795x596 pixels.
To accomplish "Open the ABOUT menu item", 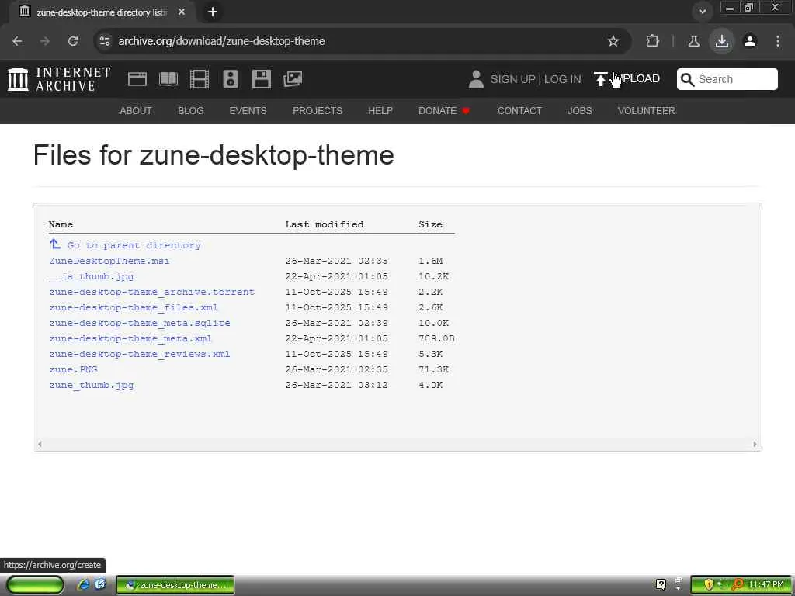I will tap(135, 110).
